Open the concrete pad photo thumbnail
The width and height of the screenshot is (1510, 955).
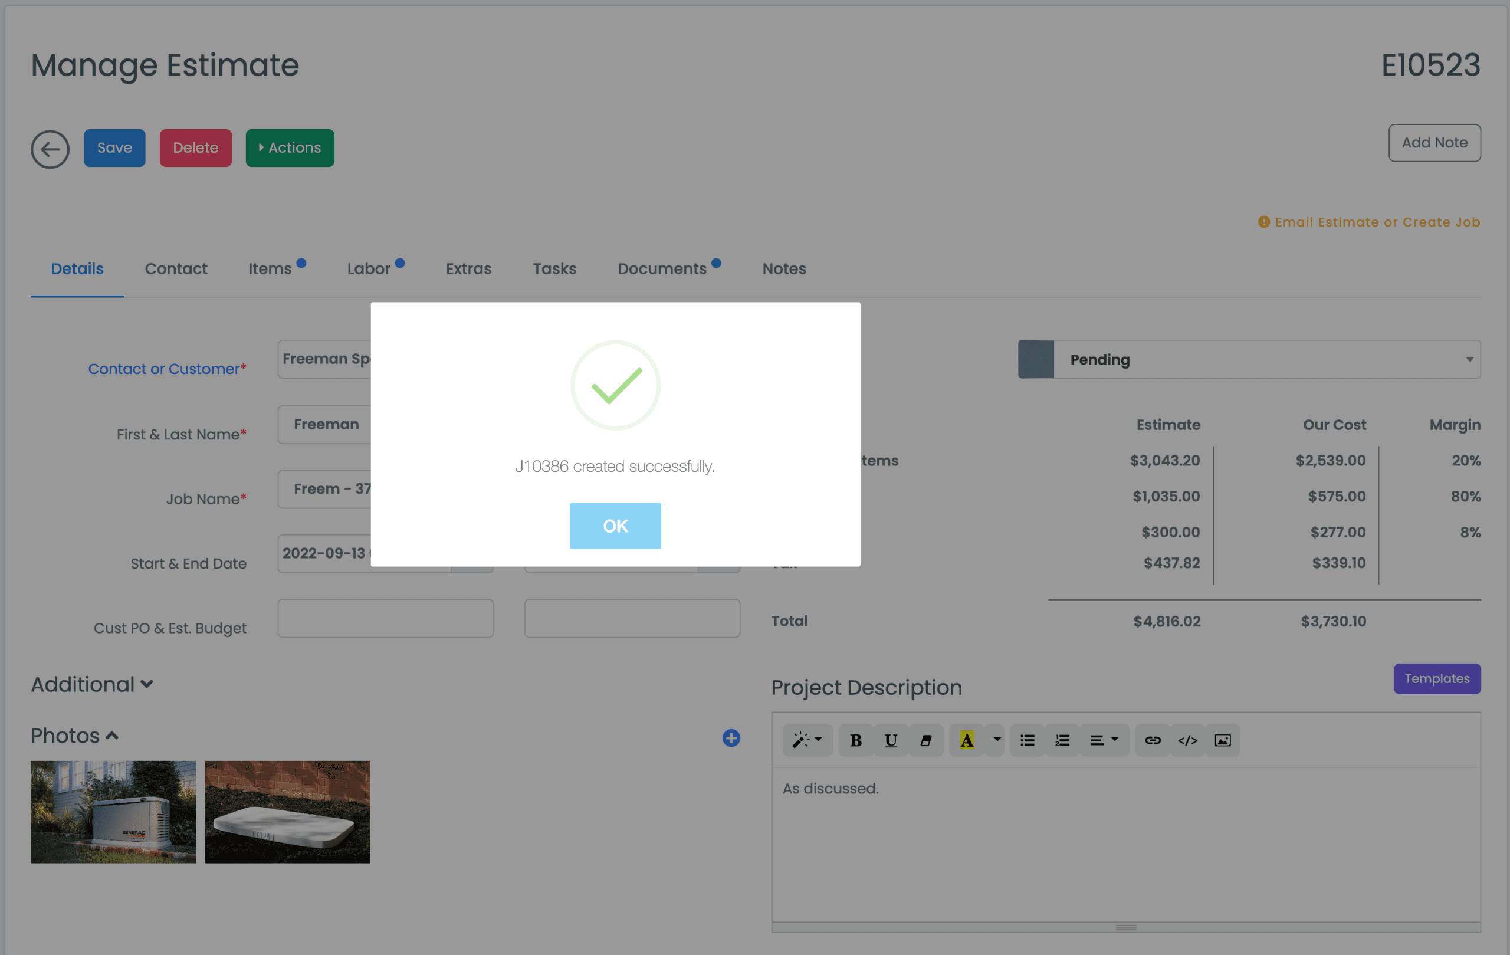pyautogui.click(x=287, y=812)
